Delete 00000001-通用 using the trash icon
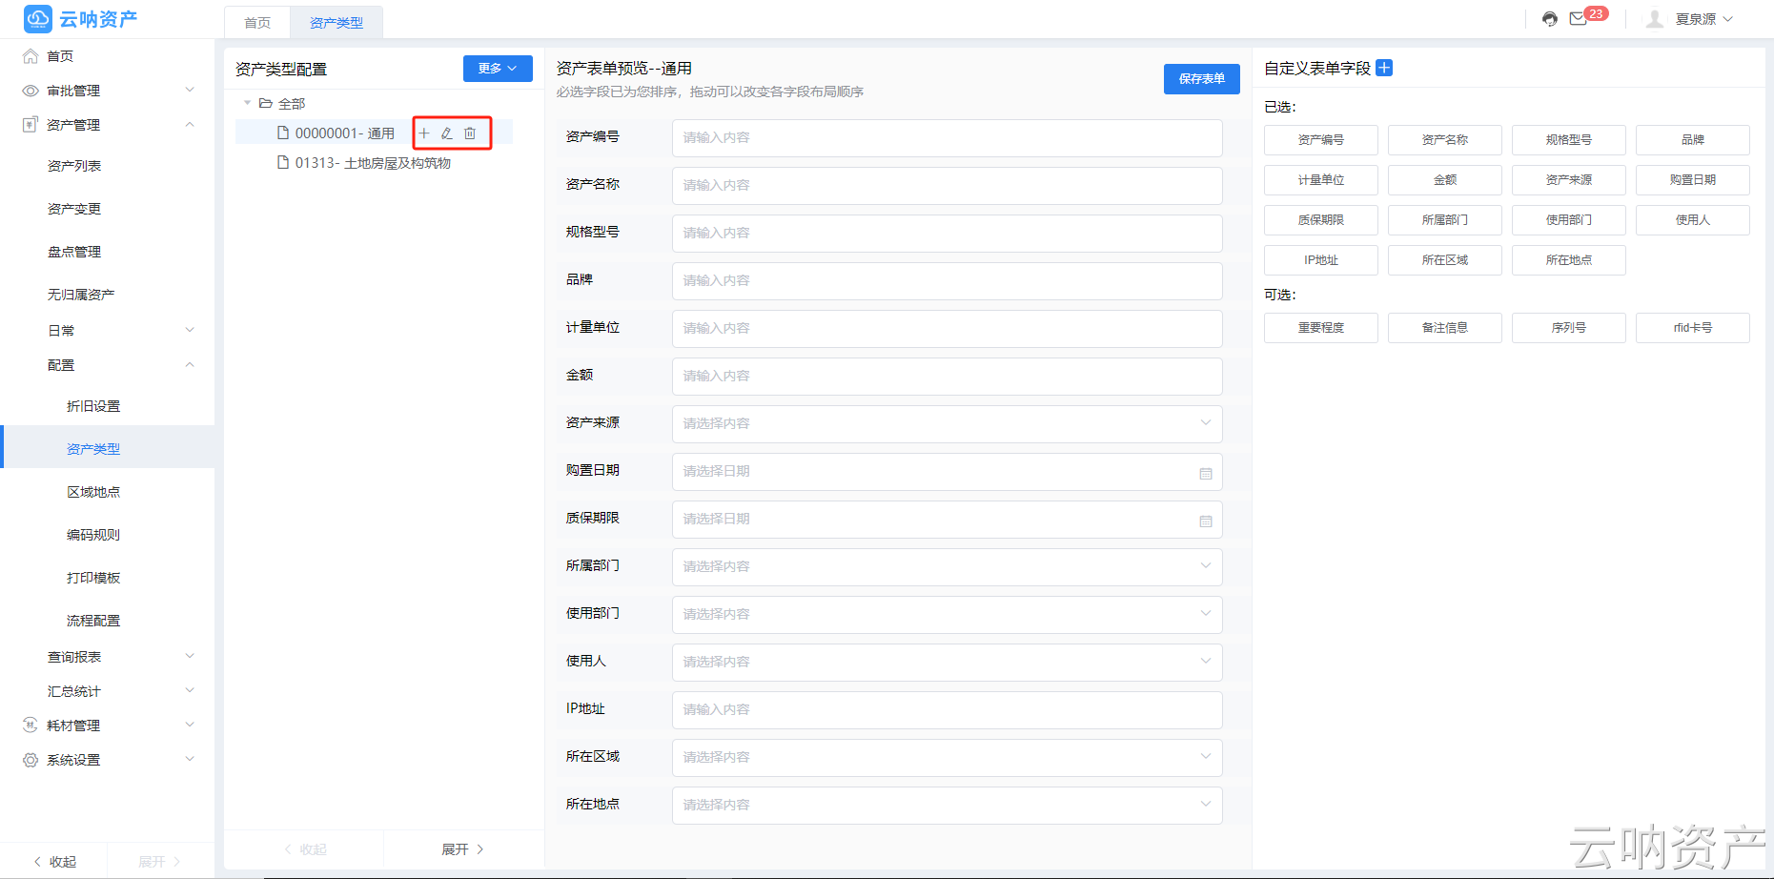The height and width of the screenshot is (879, 1774). coord(470,133)
